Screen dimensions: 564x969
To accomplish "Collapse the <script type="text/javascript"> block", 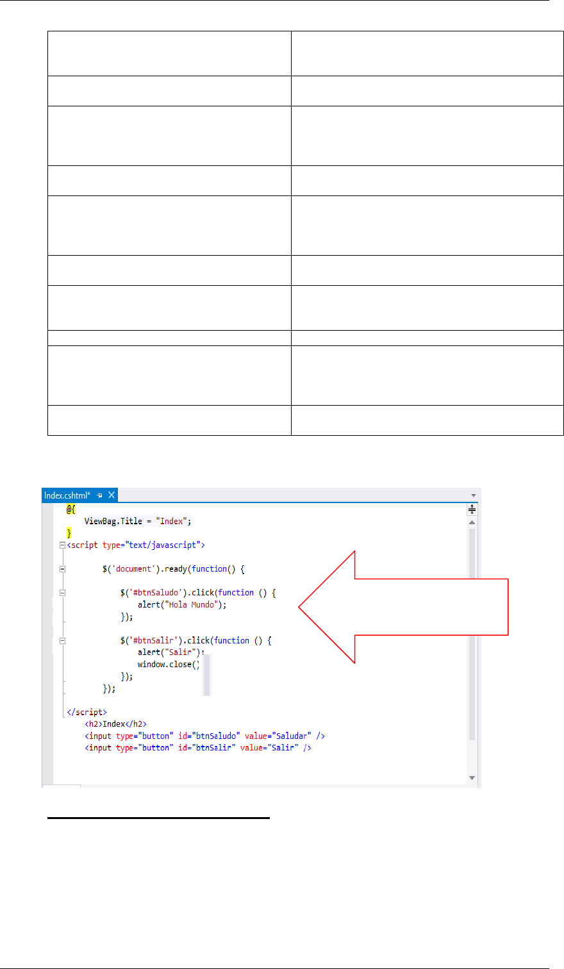I will point(62,545).
